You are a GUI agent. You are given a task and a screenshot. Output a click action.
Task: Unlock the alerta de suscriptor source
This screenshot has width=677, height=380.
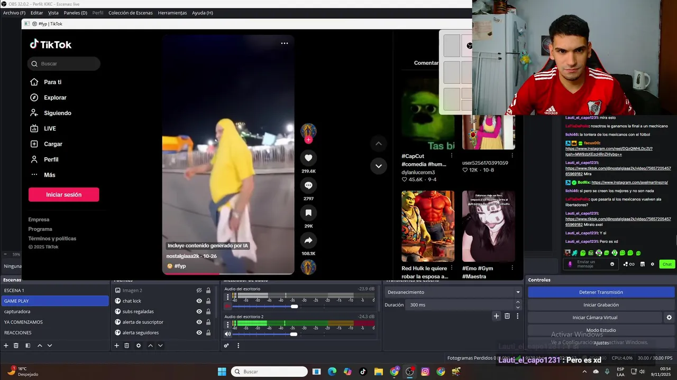pyautogui.click(x=208, y=322)
